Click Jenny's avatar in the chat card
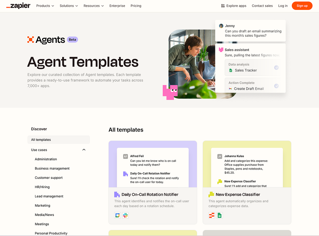 click(221, 26)
